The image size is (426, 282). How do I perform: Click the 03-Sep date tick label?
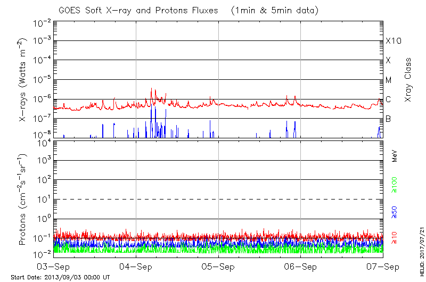(54, 267)
